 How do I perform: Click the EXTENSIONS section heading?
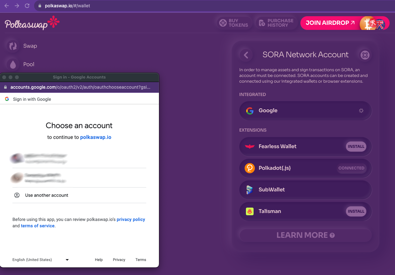coord(253,130)
